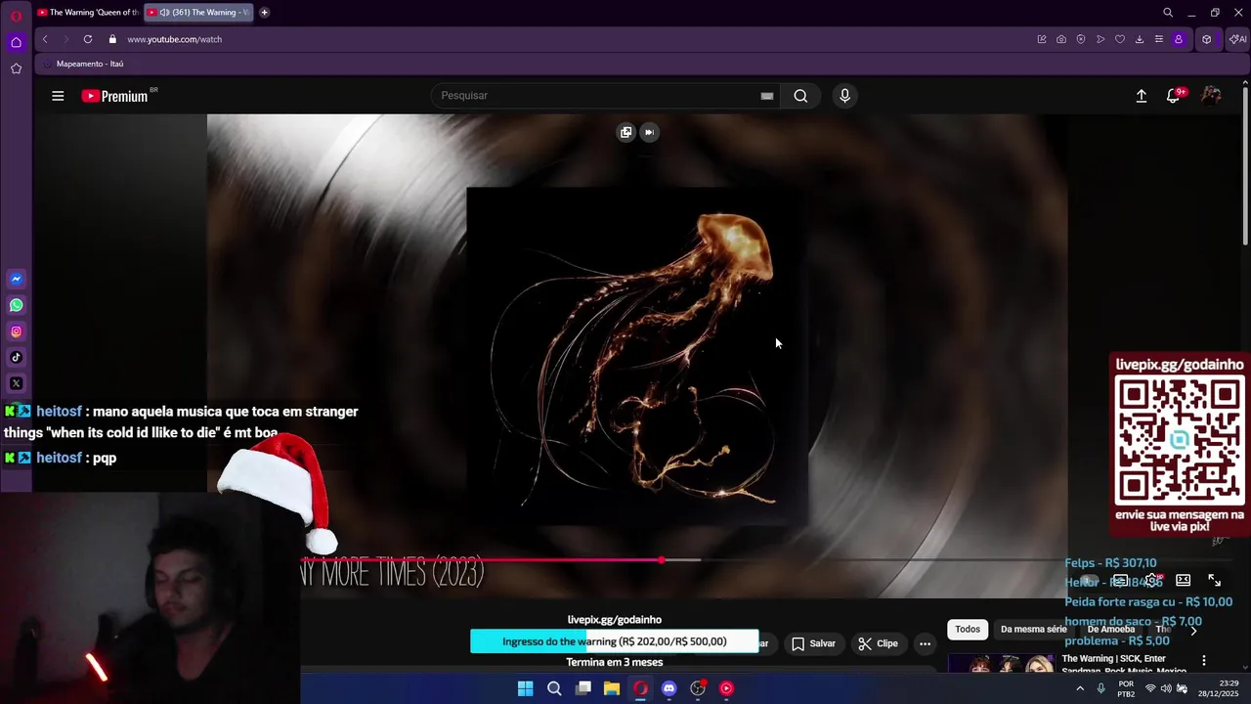Open the Opera profile account icon

point(1179,39)
